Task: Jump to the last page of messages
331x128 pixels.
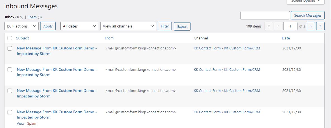Action: tap(320, 26)
